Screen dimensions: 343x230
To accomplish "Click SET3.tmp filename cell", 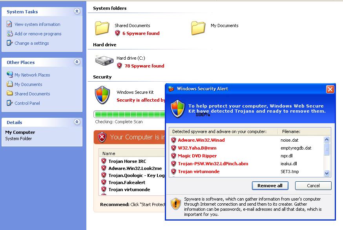I will pos(290,172).
